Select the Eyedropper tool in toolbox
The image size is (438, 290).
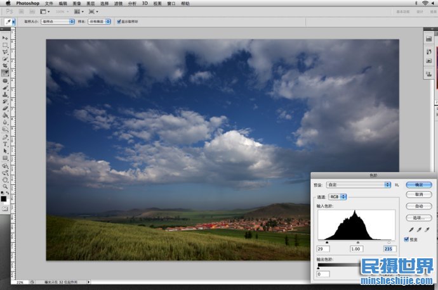pos(5,73)
